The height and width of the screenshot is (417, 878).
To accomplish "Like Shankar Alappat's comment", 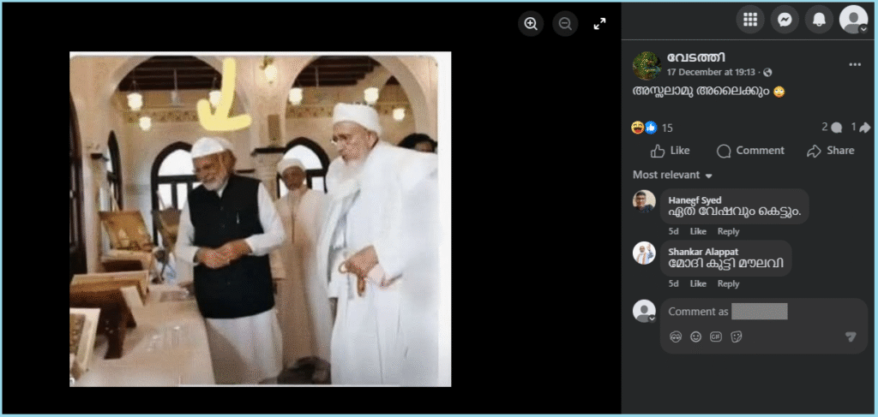I will pyautogui.click(x=698, y=283).
